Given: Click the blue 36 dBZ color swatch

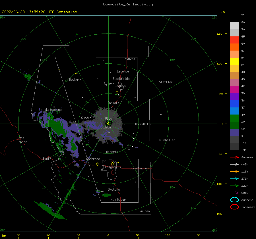Looking at the screenshot, I should (x=234, y=104).
